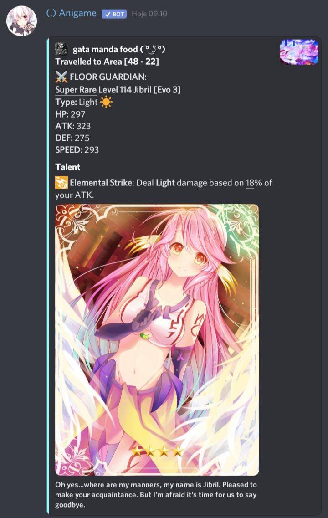The height and width of the screenshot is (518, 328).
Task: Click the message timestamp Hoje 09:10
Action: (149, 14)
